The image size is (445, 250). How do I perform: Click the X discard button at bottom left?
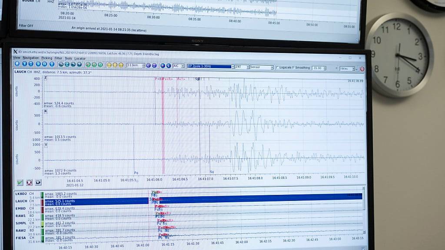point(29,182)
